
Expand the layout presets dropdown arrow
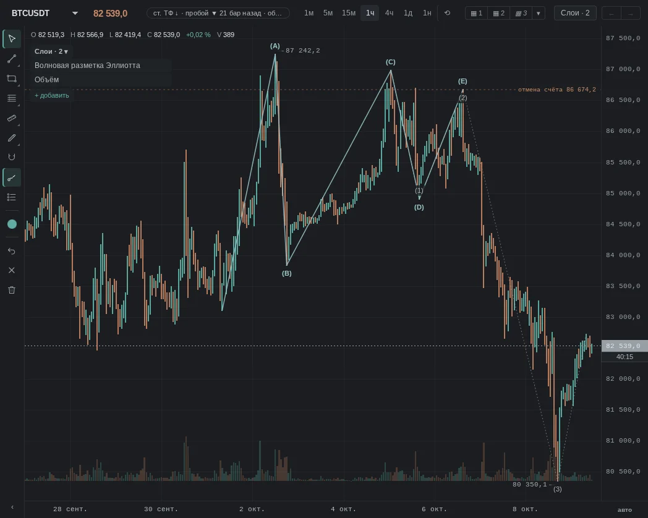click(538, 13)
